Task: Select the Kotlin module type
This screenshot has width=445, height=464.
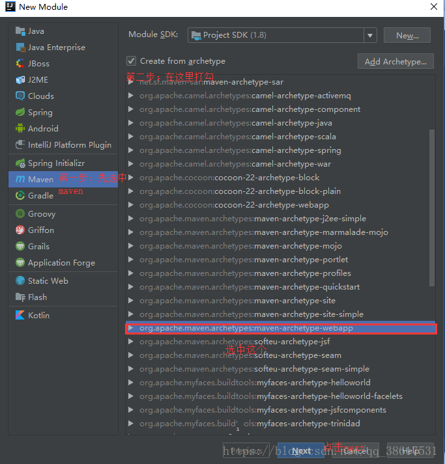Action: pyautogui.click(x=63, y=315)
